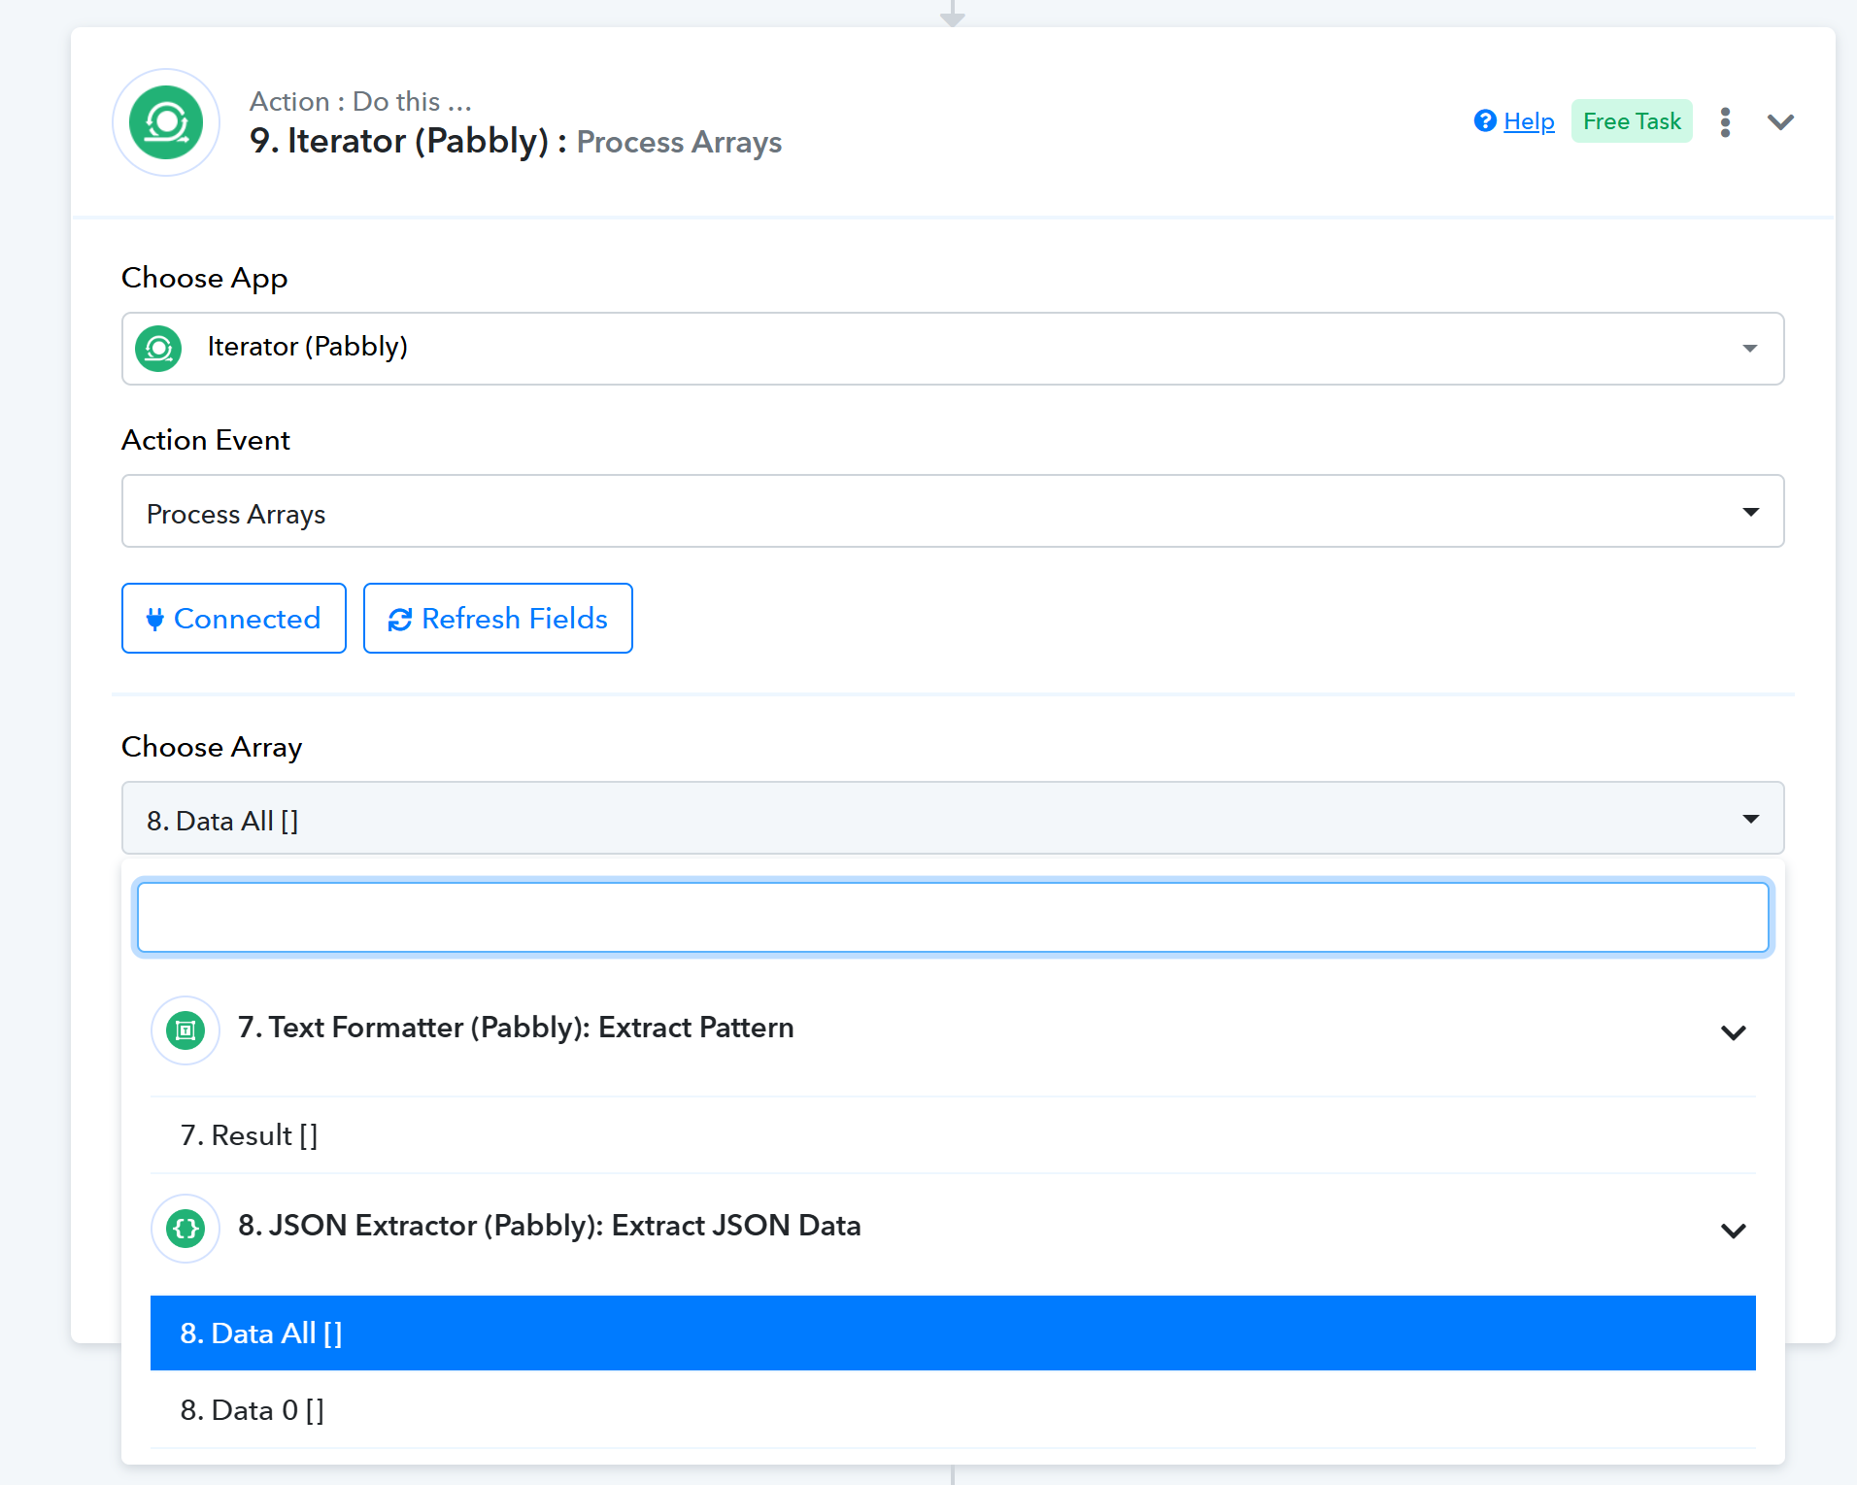Click the '7. Text Formatter (Pabbly): Extract Pattern' heading
Screen dimensions: 1857x1485
coord(516,1028)
